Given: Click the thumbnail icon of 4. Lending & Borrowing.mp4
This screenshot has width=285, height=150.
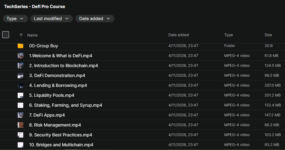Looking at the screenshot, I should (20, 85).
